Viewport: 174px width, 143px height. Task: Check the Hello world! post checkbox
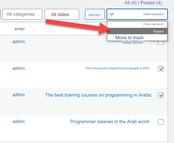click(161, 42)
